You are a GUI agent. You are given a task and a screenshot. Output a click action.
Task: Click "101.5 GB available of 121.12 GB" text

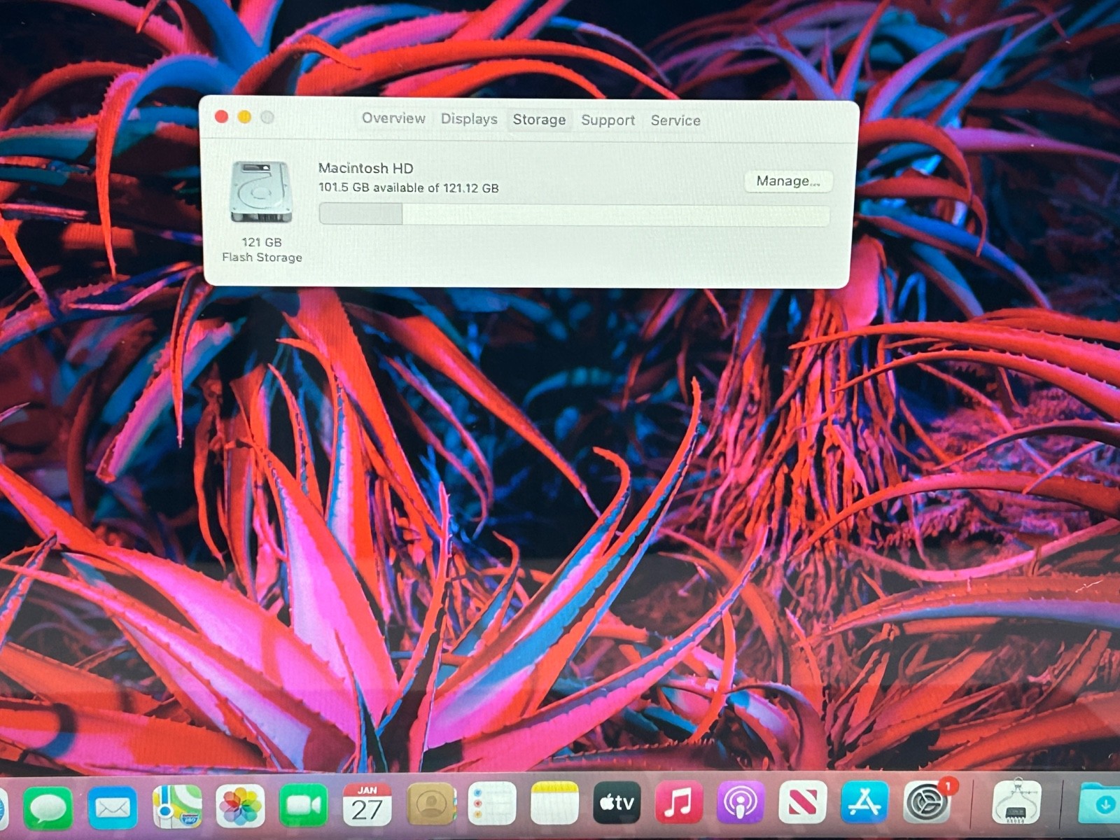408,188
